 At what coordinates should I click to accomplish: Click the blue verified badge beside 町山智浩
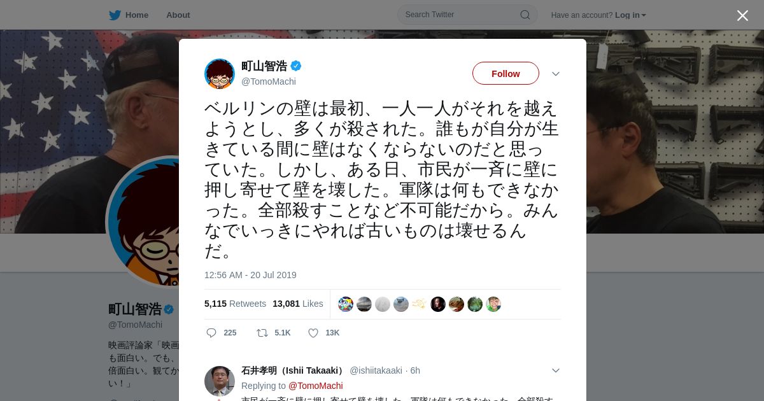pyautogui.click(x=296, y=66)
